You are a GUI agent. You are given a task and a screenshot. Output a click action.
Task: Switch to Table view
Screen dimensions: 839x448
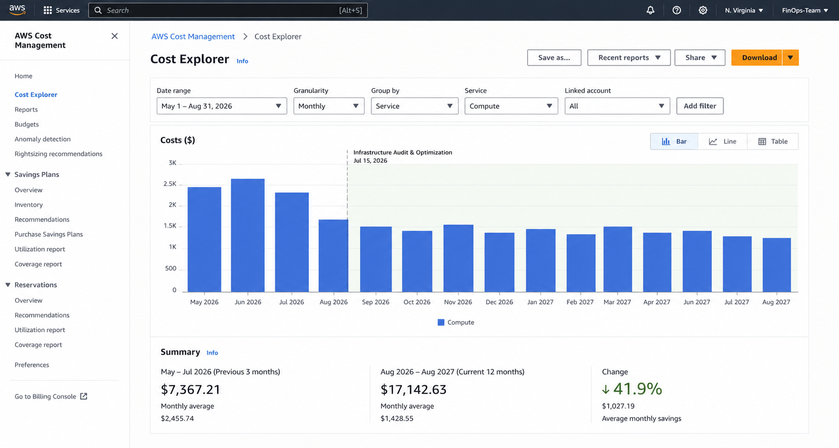point(773,141)
